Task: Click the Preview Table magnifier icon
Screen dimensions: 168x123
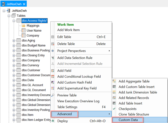Action: tap(53, 95)
